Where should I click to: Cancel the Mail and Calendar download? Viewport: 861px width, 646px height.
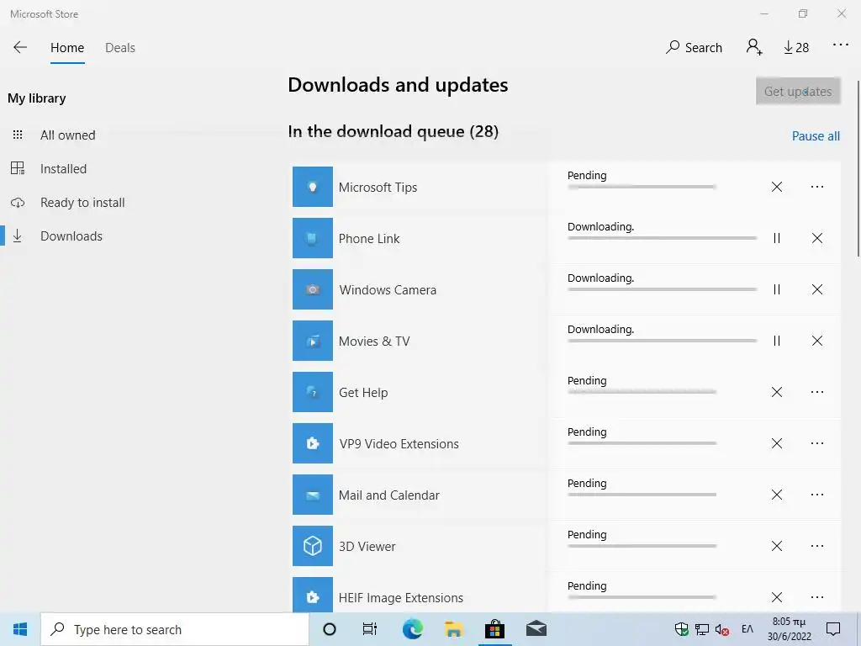click(x=776, y=495)
